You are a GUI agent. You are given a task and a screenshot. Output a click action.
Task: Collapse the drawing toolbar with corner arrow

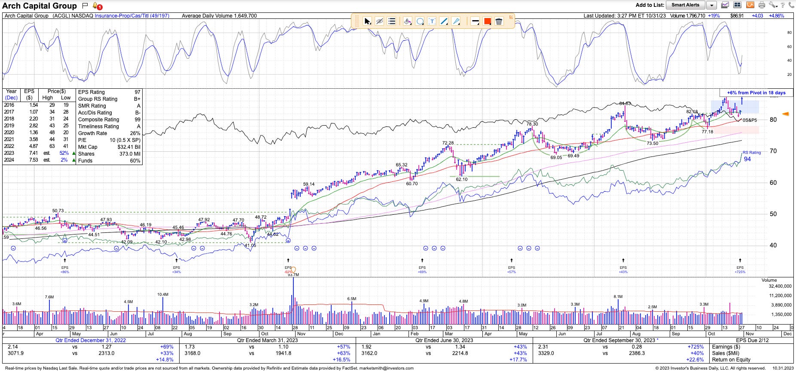pyautogui.click(x=511, y=17)
